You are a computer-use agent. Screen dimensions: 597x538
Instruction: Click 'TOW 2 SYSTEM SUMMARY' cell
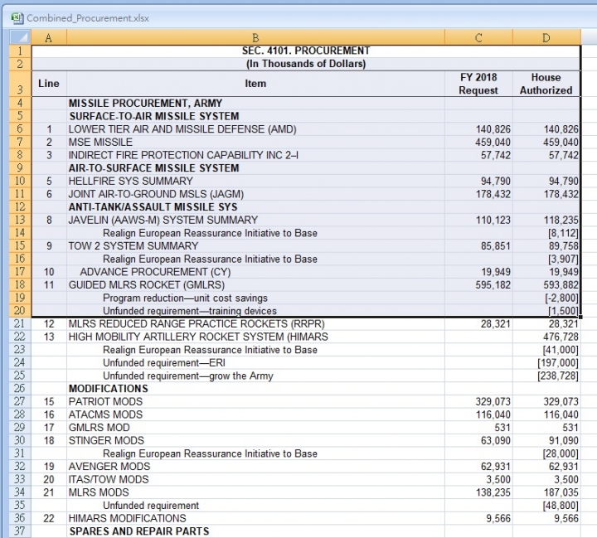(255, 246)
